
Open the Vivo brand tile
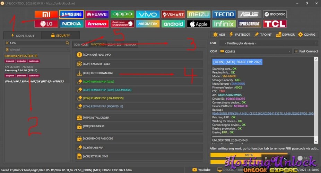(x=148, y=14)
